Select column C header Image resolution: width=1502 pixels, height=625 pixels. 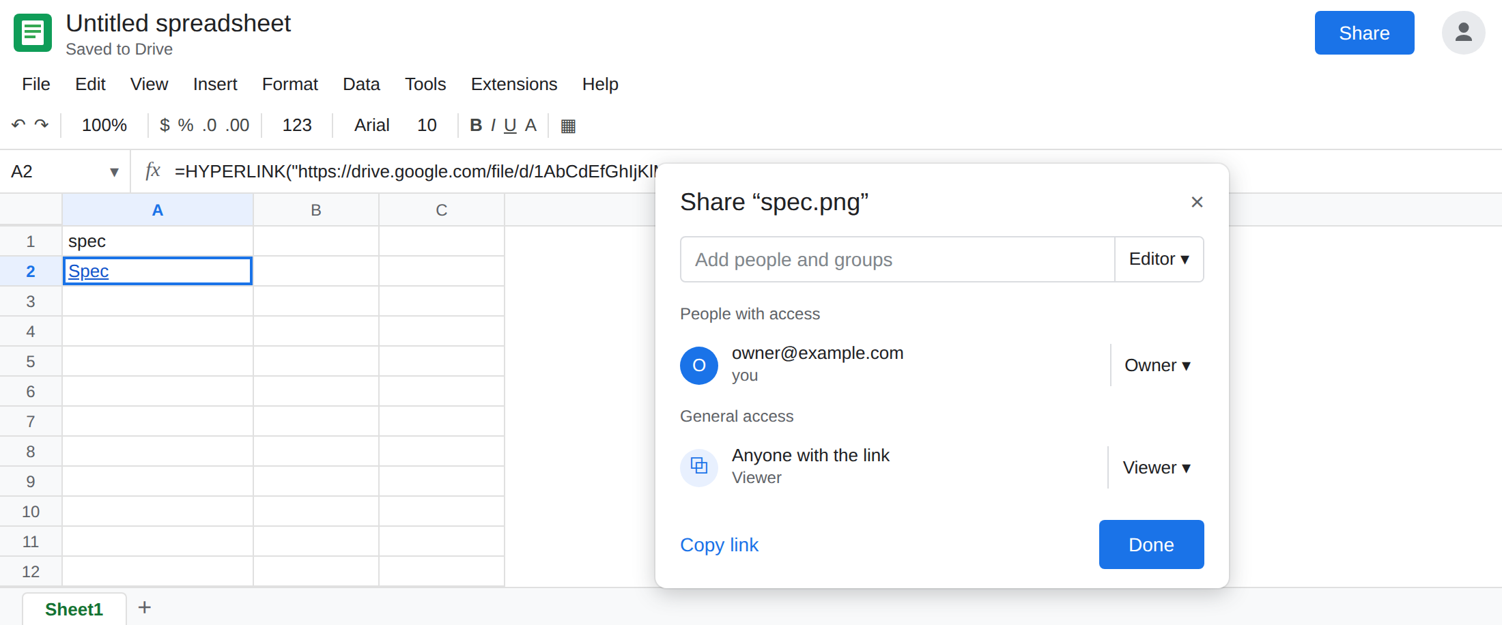coord(442,210)
